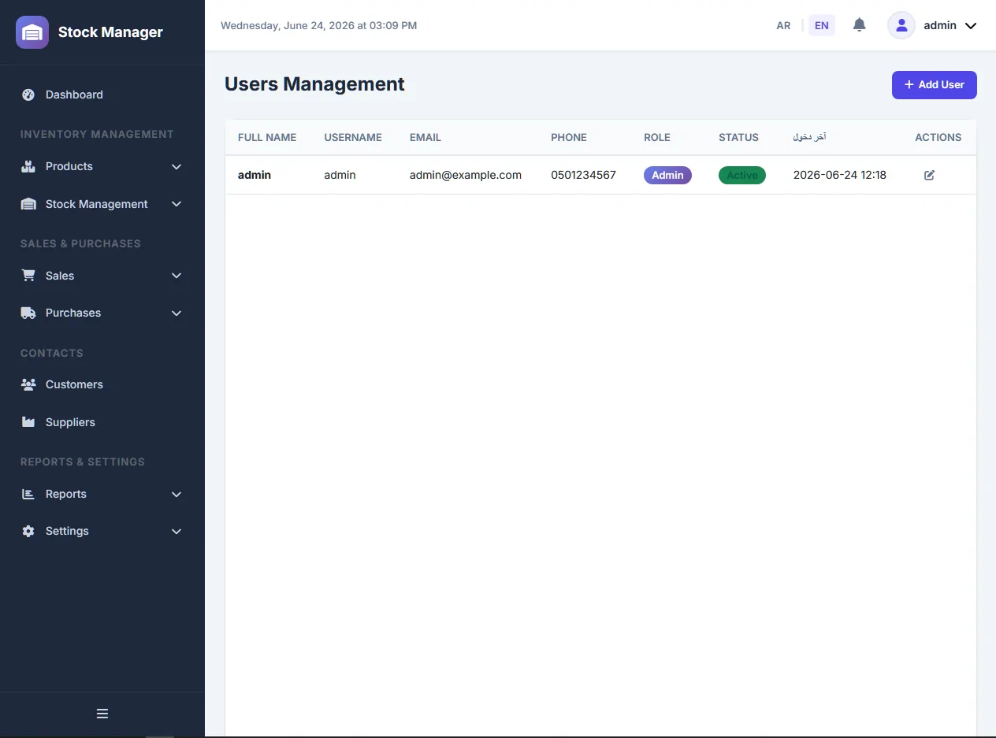Screen dimensions: 996x738
Task: Expand the Purchases submenu chevron
Action: 177,313
